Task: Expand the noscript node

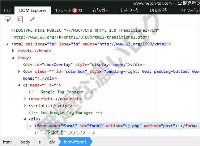Action: (25, 99)
